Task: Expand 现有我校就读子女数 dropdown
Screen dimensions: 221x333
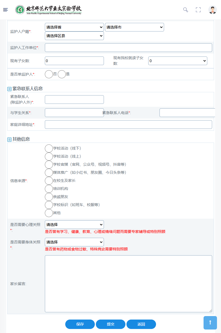Action: (x=177, y=61)
